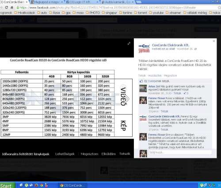Open the youtube bookmark folder
221x188 pixels.
tap(156, 13)
